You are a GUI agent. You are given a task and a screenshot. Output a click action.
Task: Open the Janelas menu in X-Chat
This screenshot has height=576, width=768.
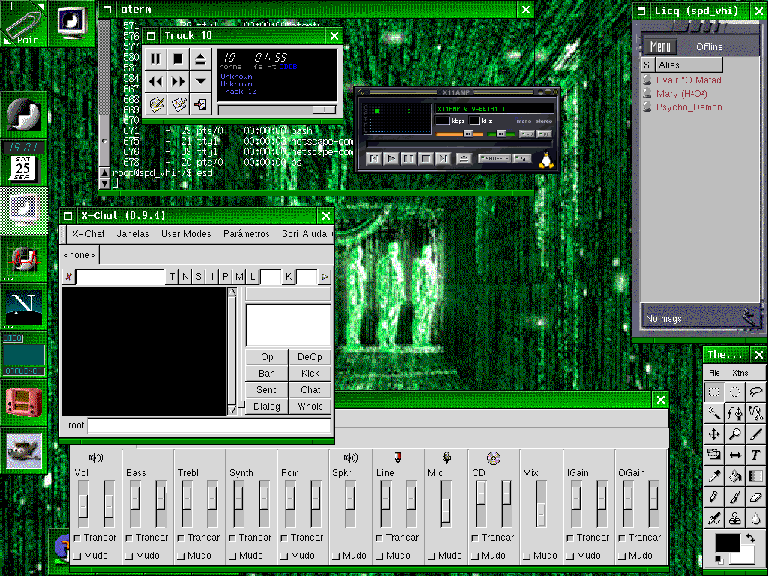133,234
